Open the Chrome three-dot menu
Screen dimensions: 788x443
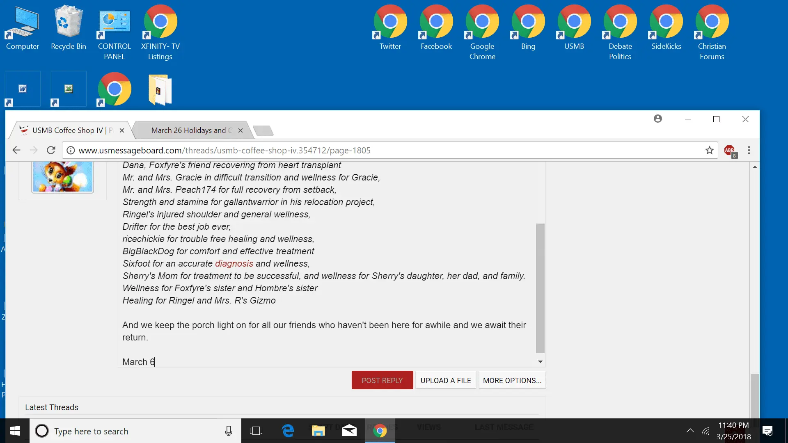[749, 151]
